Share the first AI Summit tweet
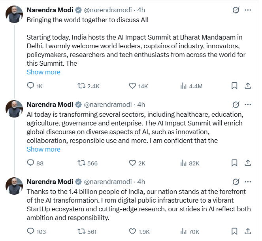 click(248, 86)
